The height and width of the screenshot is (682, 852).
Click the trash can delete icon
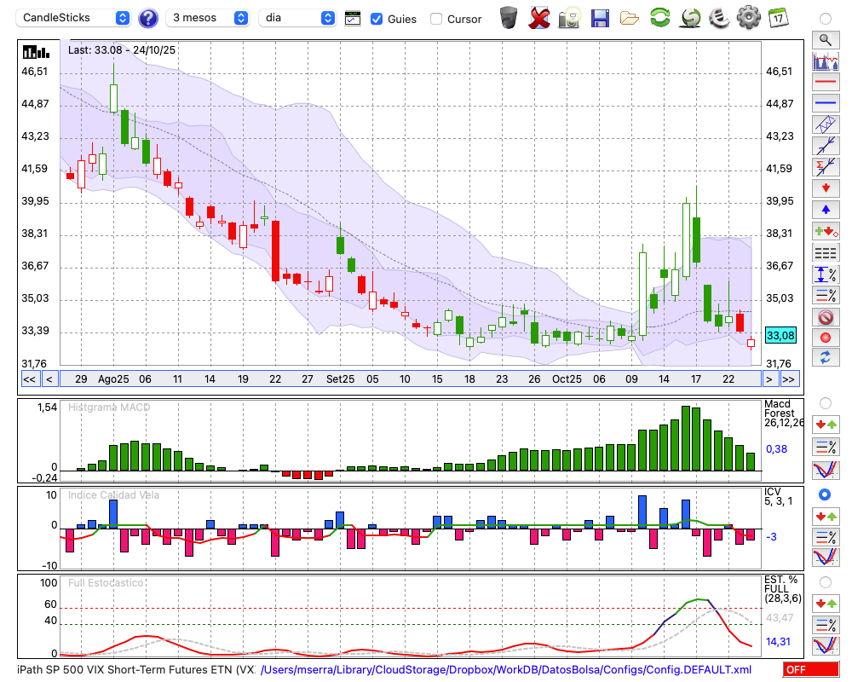click(509, 18)
